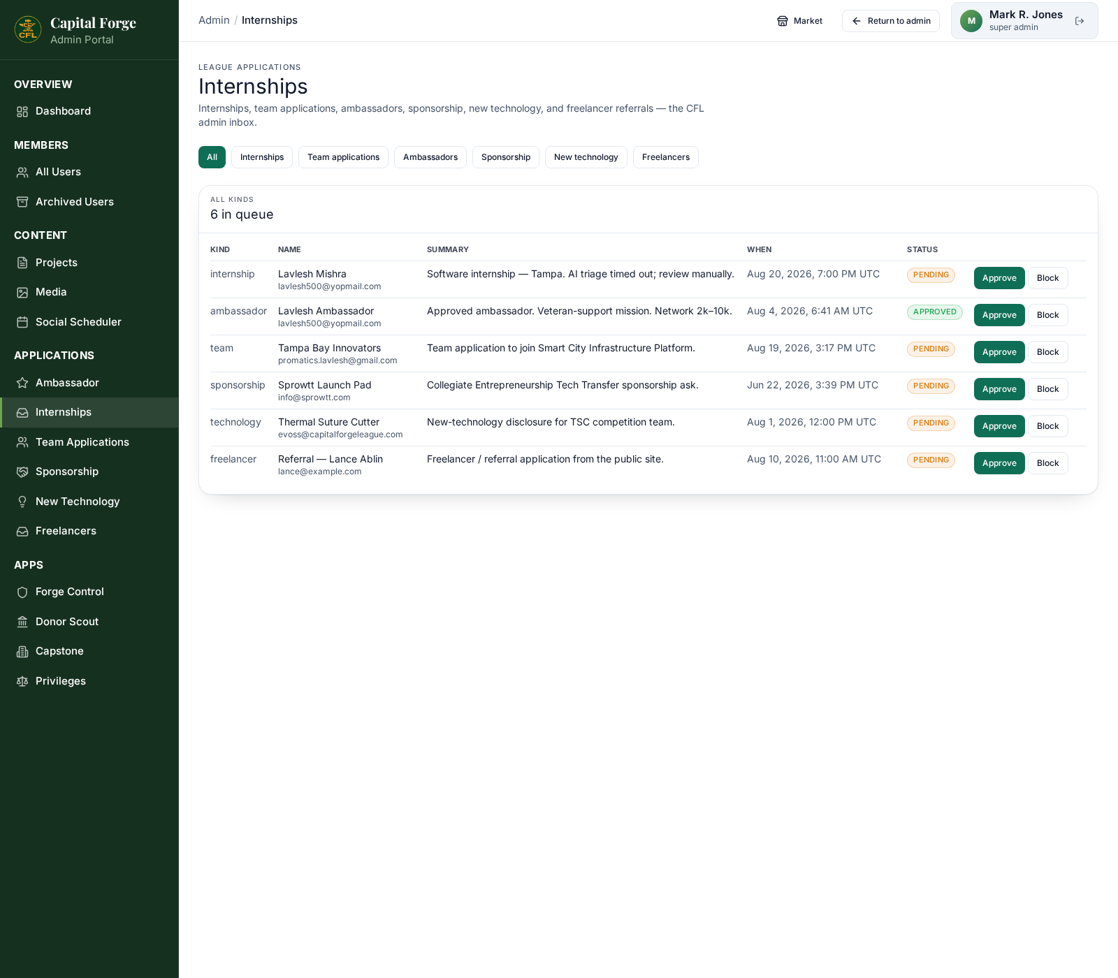Navigate to Team Applications in sidebar
The height and width of the screenshot is (978, 1118).
click(89, 442)
